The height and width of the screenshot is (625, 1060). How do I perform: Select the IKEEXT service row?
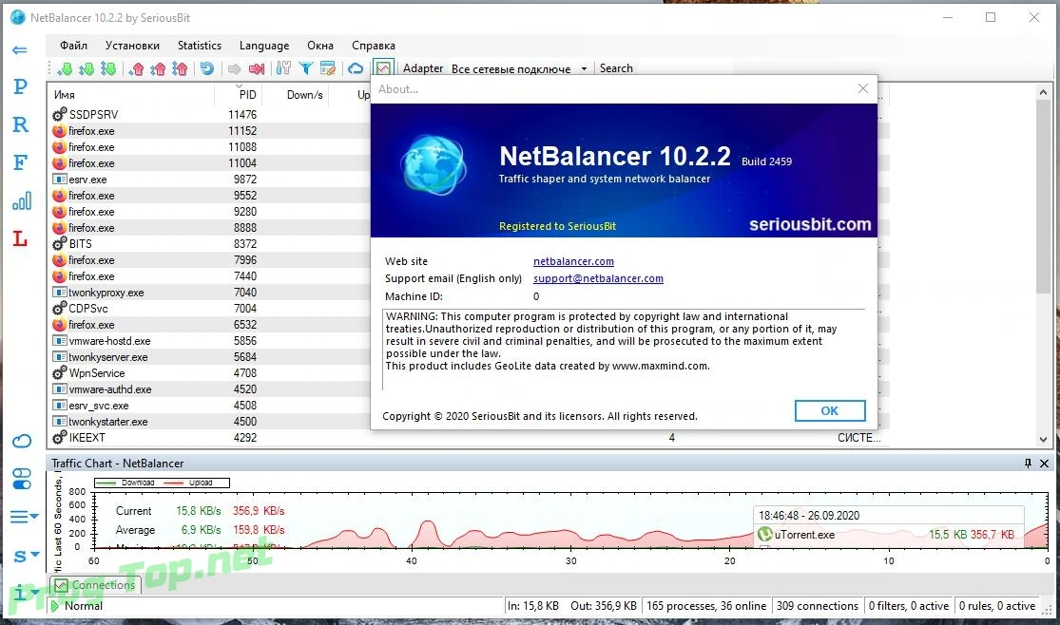tap(468, 438)
